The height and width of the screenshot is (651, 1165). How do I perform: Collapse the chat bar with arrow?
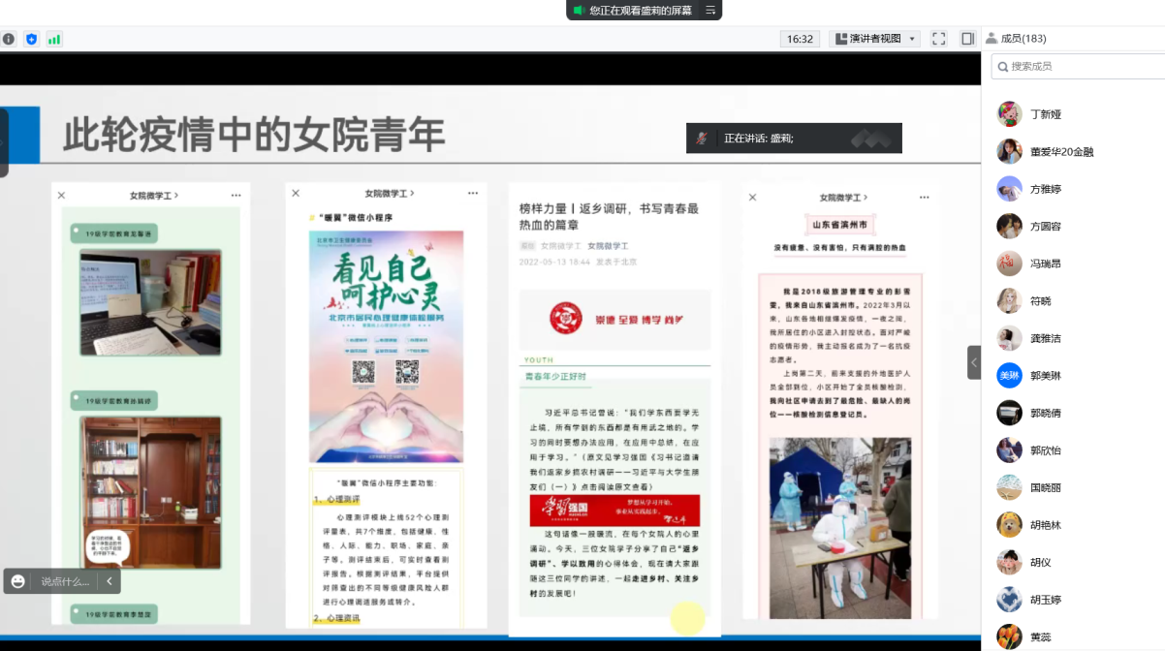point(110,581)
